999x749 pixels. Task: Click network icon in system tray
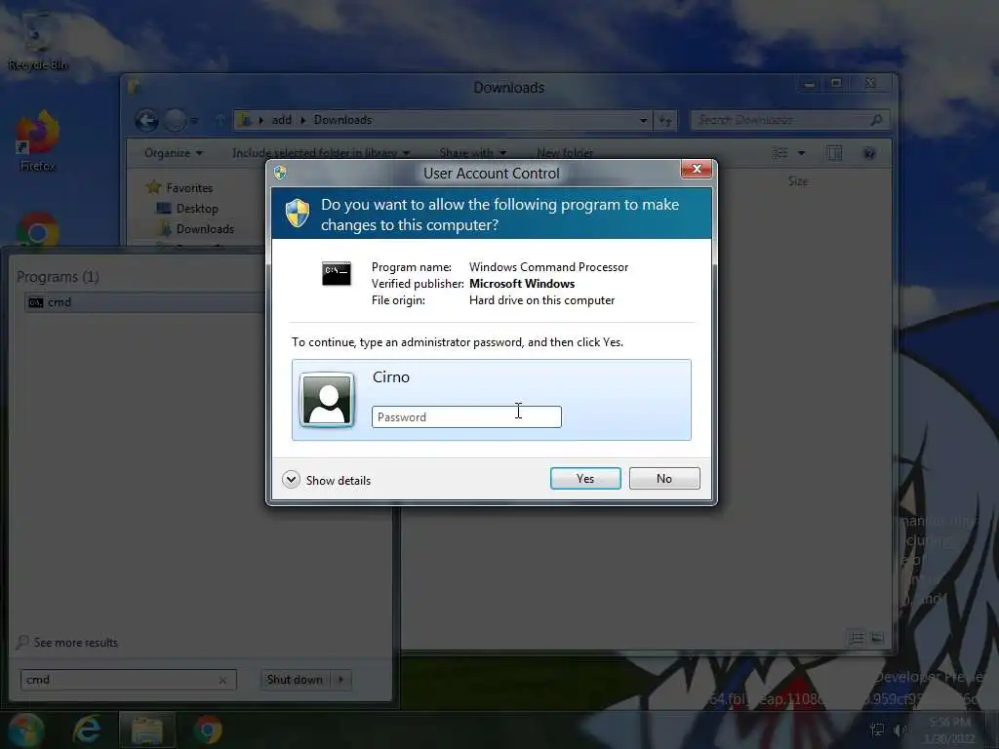[877, 729]
